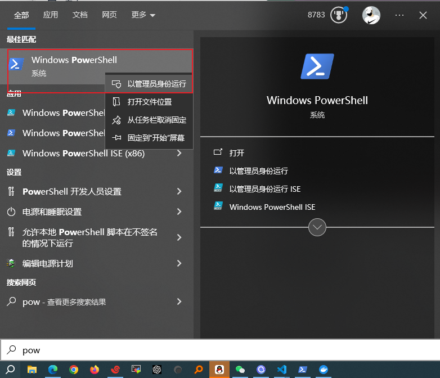The height and width of the screenshot is (378, 440).
Task: Open the purple circular-arrow app on taskbar
Action: [x=261, y=370]
